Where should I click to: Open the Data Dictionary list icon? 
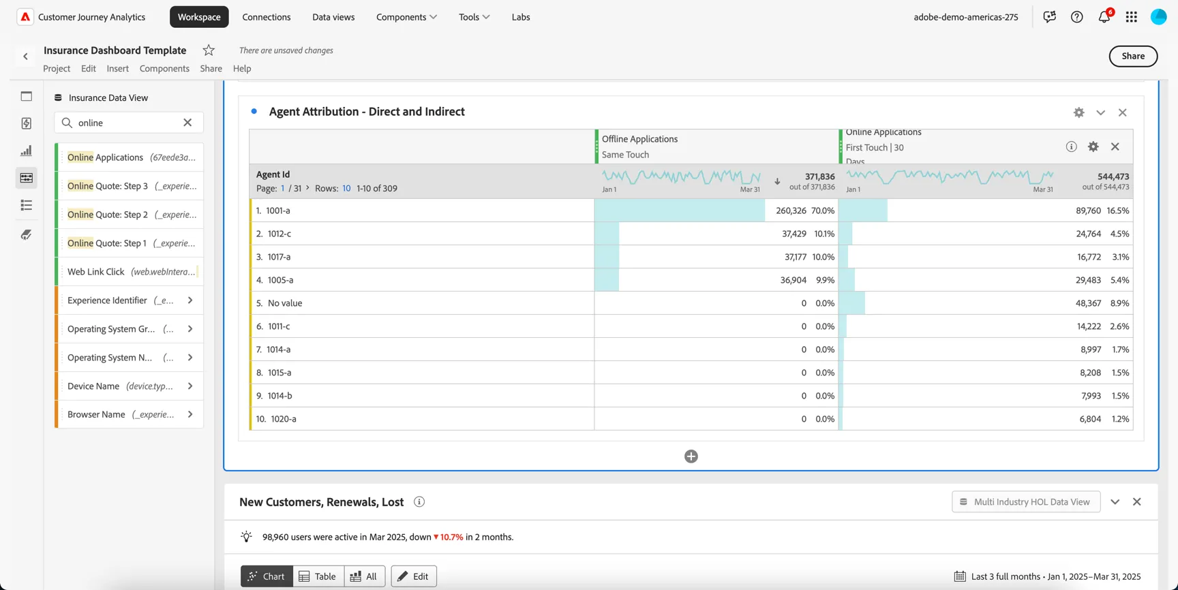27,205
